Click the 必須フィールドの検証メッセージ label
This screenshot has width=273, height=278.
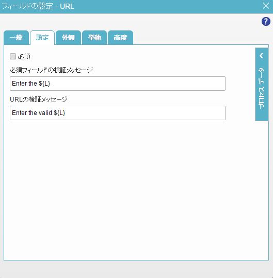tap(52, 70)
